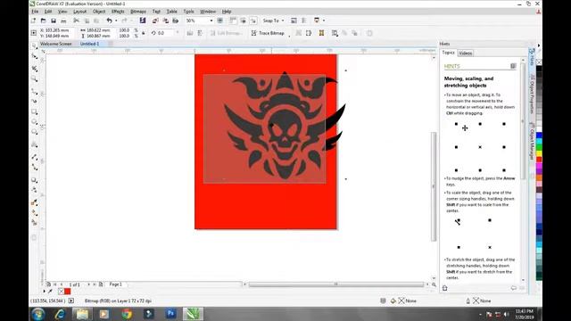Mirror the bitmap horizontally
The image size is (571, 321).
tap(190, 33)
